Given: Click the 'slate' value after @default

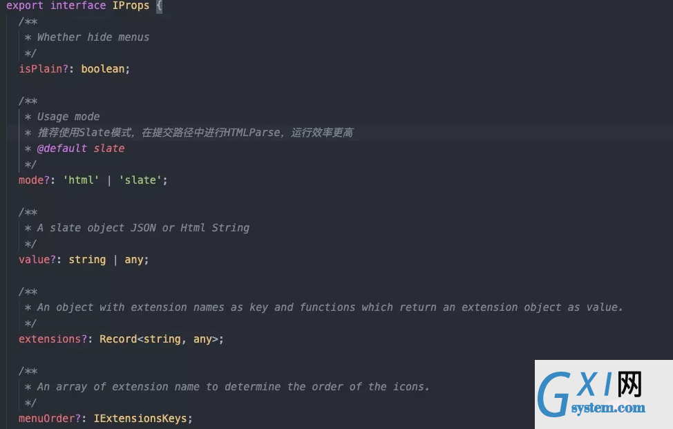Looking at the screenshot, I should click(109, 149).
